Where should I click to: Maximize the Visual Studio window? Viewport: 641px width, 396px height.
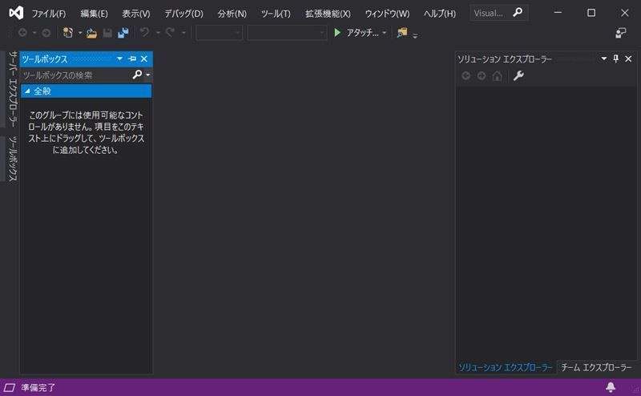click(591, 13)
